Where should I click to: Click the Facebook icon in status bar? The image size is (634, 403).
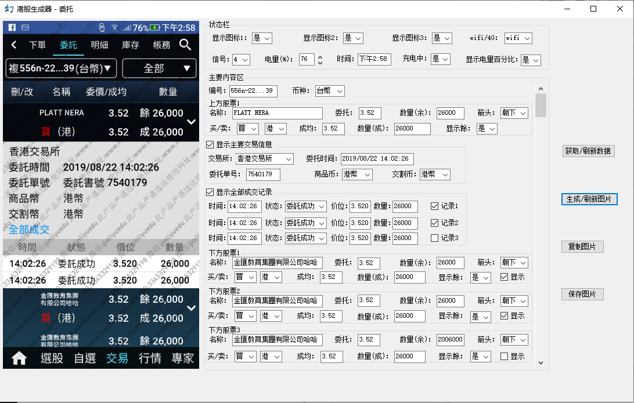pyautogui.click(x=12, y=28)
